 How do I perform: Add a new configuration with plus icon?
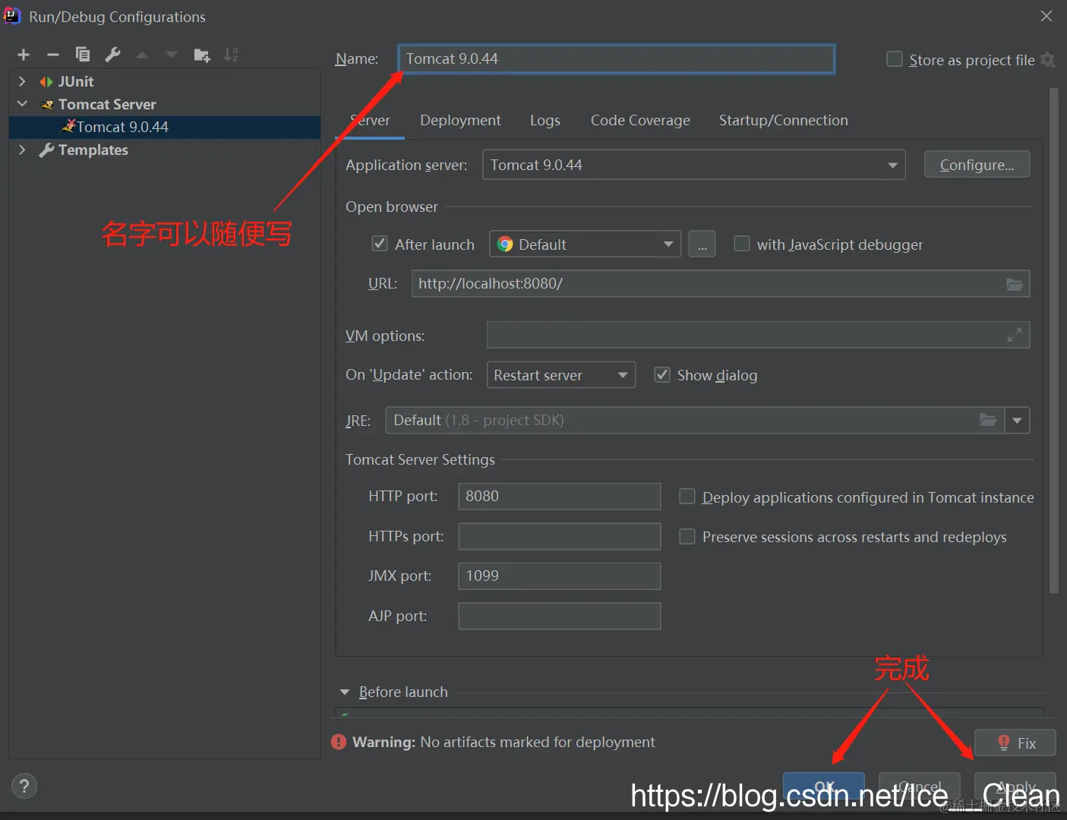click(x=24, y=55)
